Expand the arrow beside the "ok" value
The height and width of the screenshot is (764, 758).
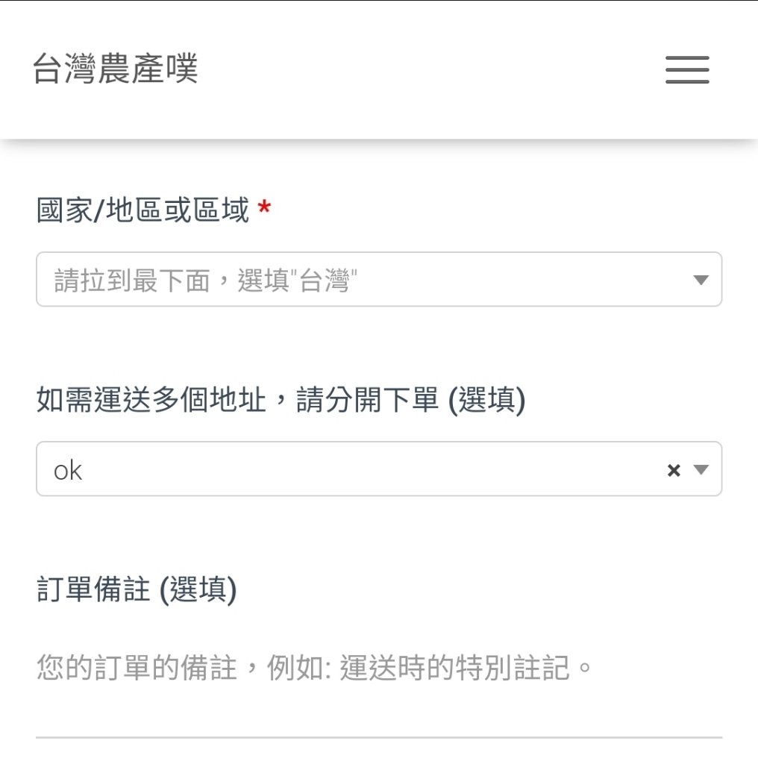pyautogui.click(x=701, y=470)
